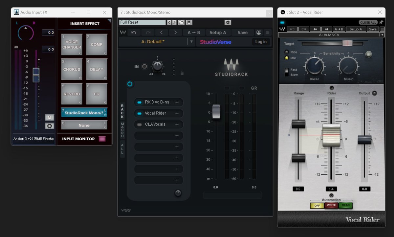
Task: Mute input with the M button
Action: pos(50,118)
